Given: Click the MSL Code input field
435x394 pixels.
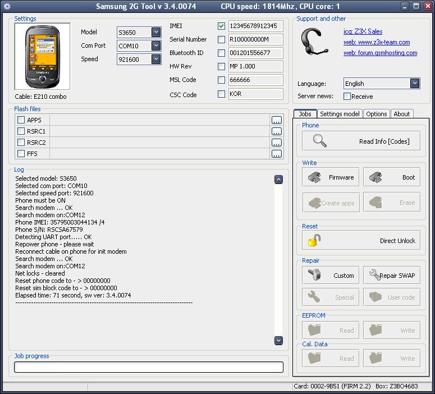Looking at the screenshot, I should point(255,80).
